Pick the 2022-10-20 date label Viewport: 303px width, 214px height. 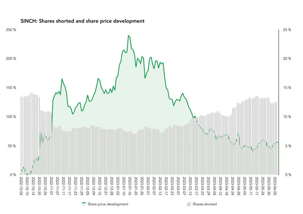coord(39,186)
